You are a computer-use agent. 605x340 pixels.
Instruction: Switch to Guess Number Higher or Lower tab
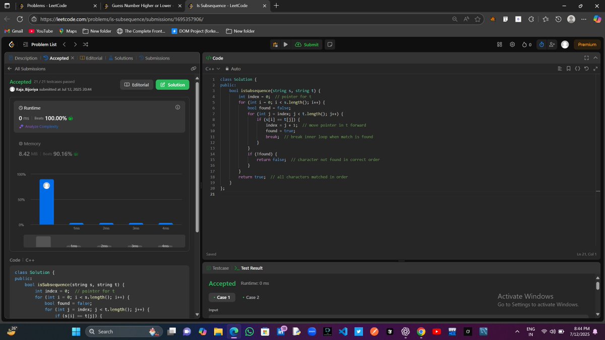(x=143, y=6)
